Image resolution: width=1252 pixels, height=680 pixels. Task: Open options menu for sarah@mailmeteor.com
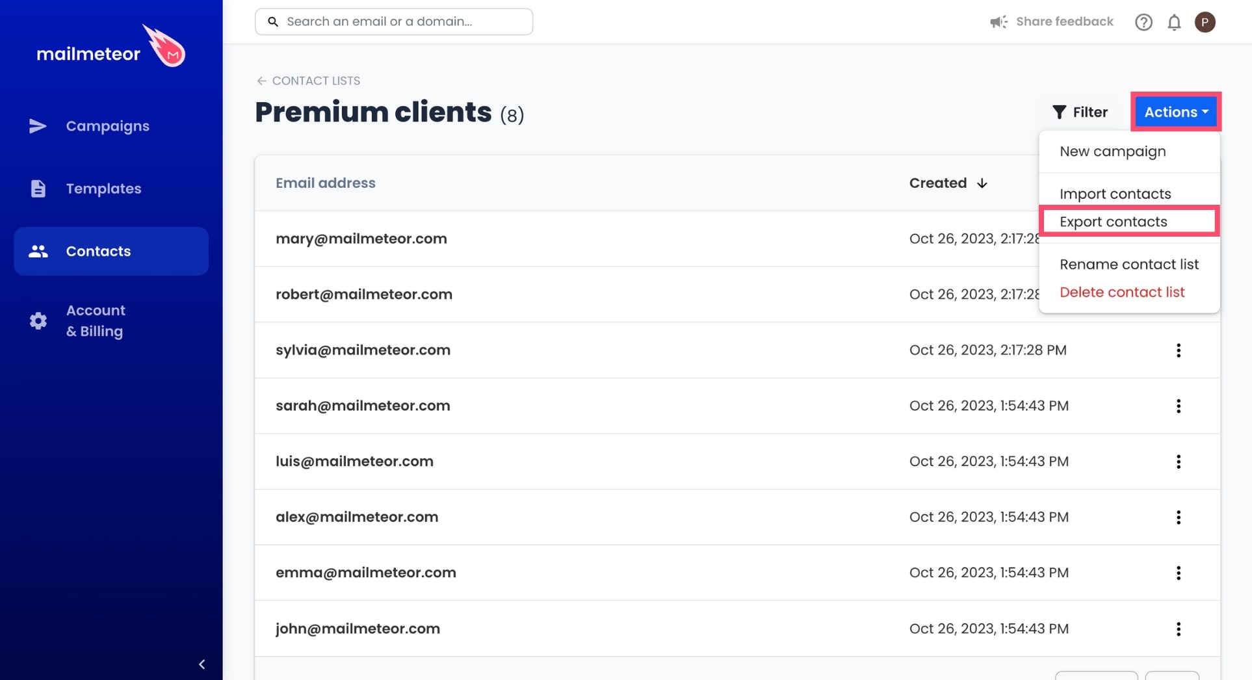pyautogui.click(x=1178, y=406)
